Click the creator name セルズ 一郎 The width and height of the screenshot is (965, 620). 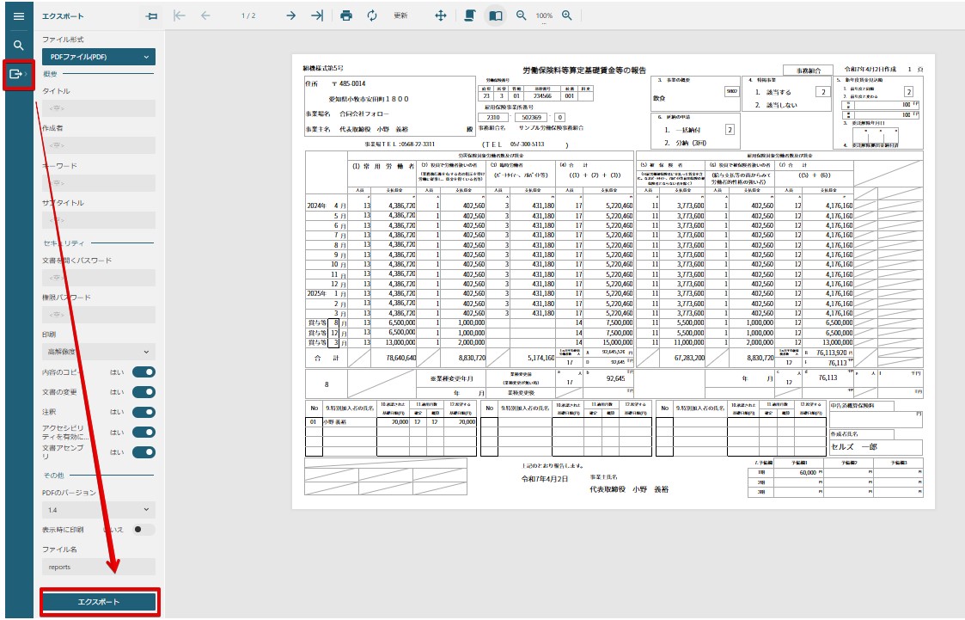click(853, 447)
